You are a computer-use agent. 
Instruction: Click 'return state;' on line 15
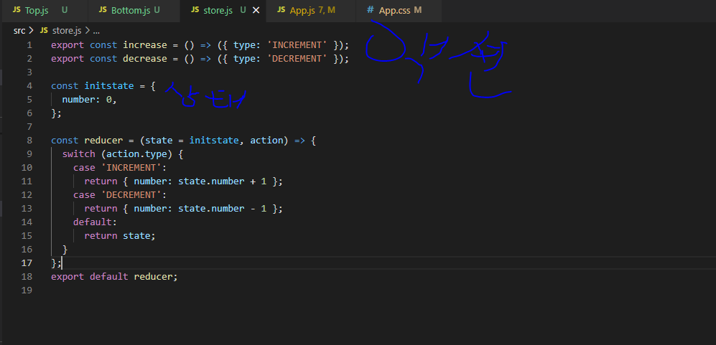(120, 236)
